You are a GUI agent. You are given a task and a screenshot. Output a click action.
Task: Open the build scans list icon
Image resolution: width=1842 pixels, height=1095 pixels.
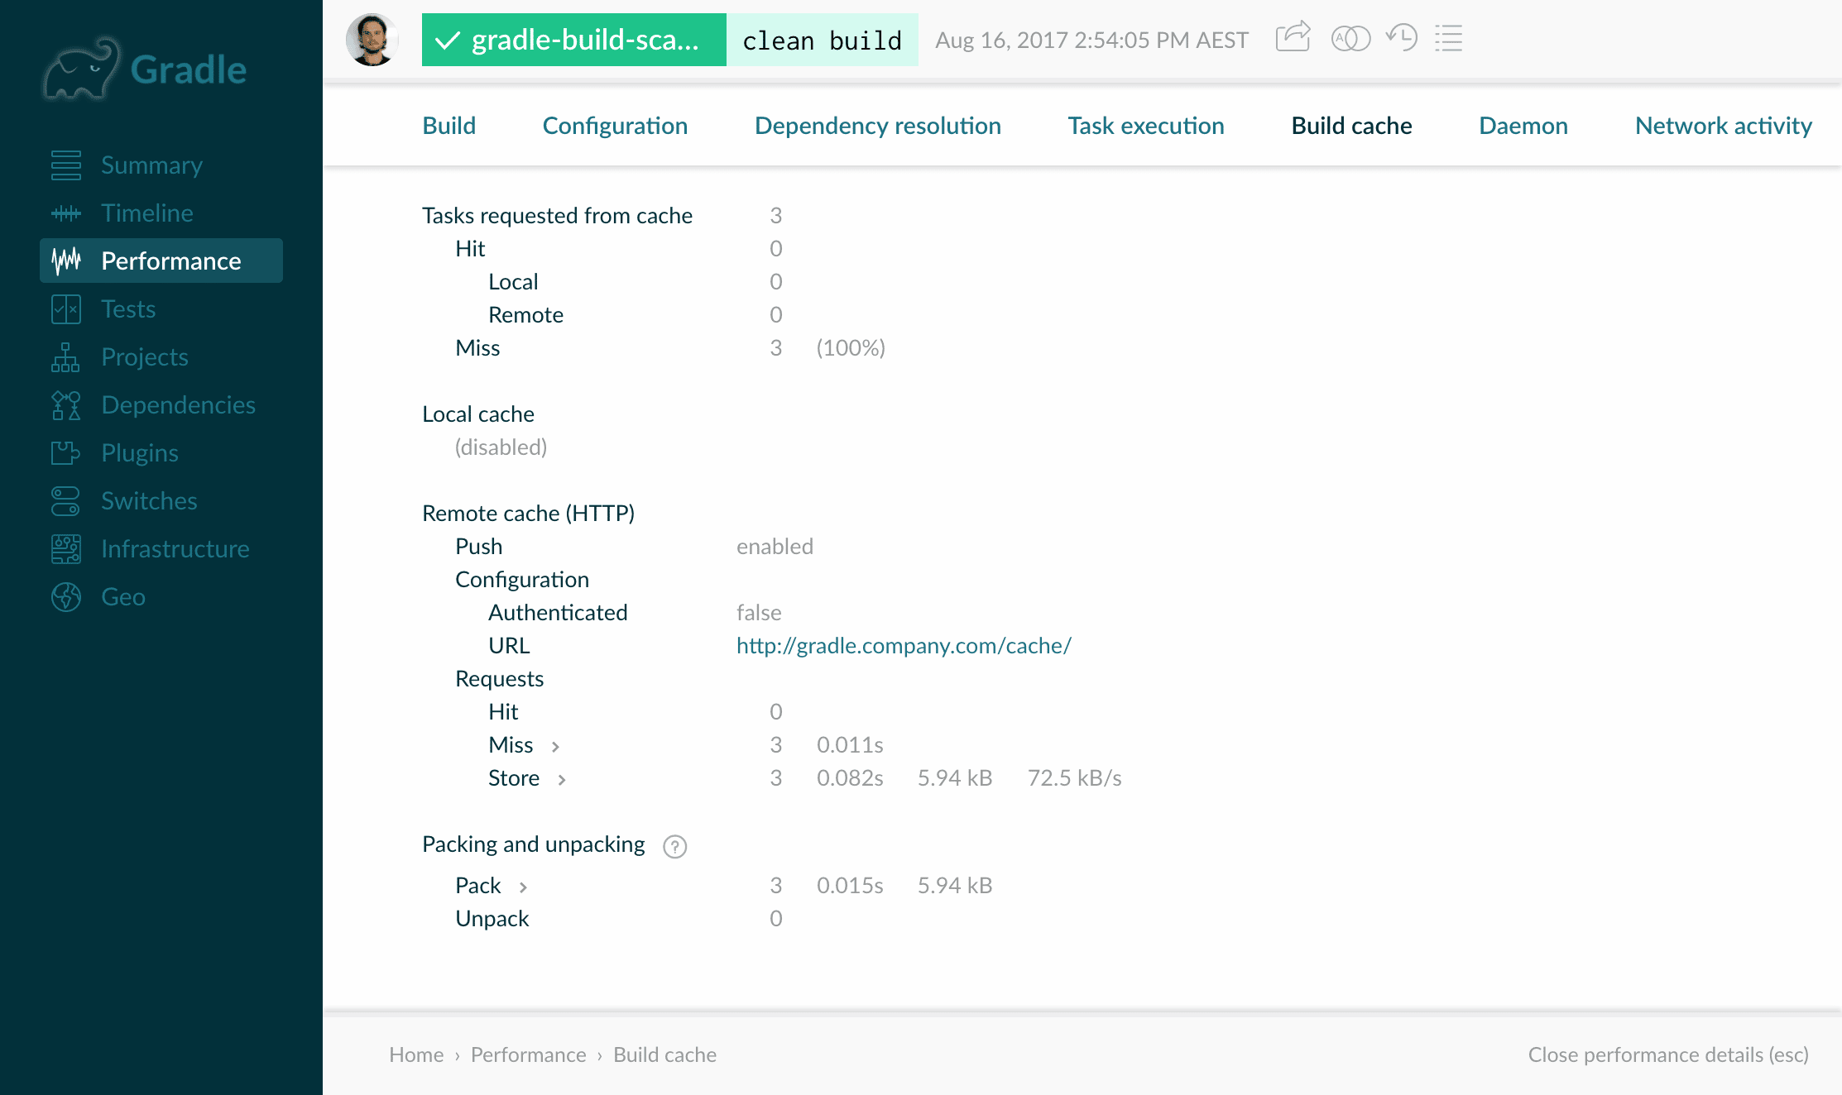(x=1449, y=38)
